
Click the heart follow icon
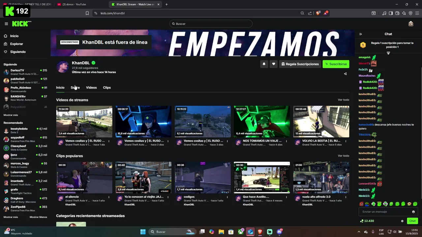coord(273,64)
